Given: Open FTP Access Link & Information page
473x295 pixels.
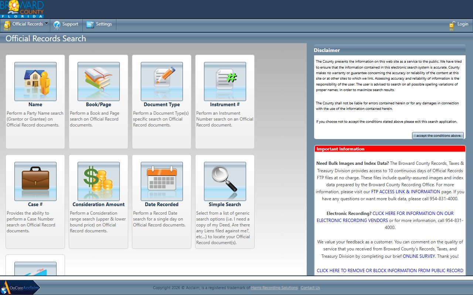Looking at the screenshot, I should click(405, 192).
